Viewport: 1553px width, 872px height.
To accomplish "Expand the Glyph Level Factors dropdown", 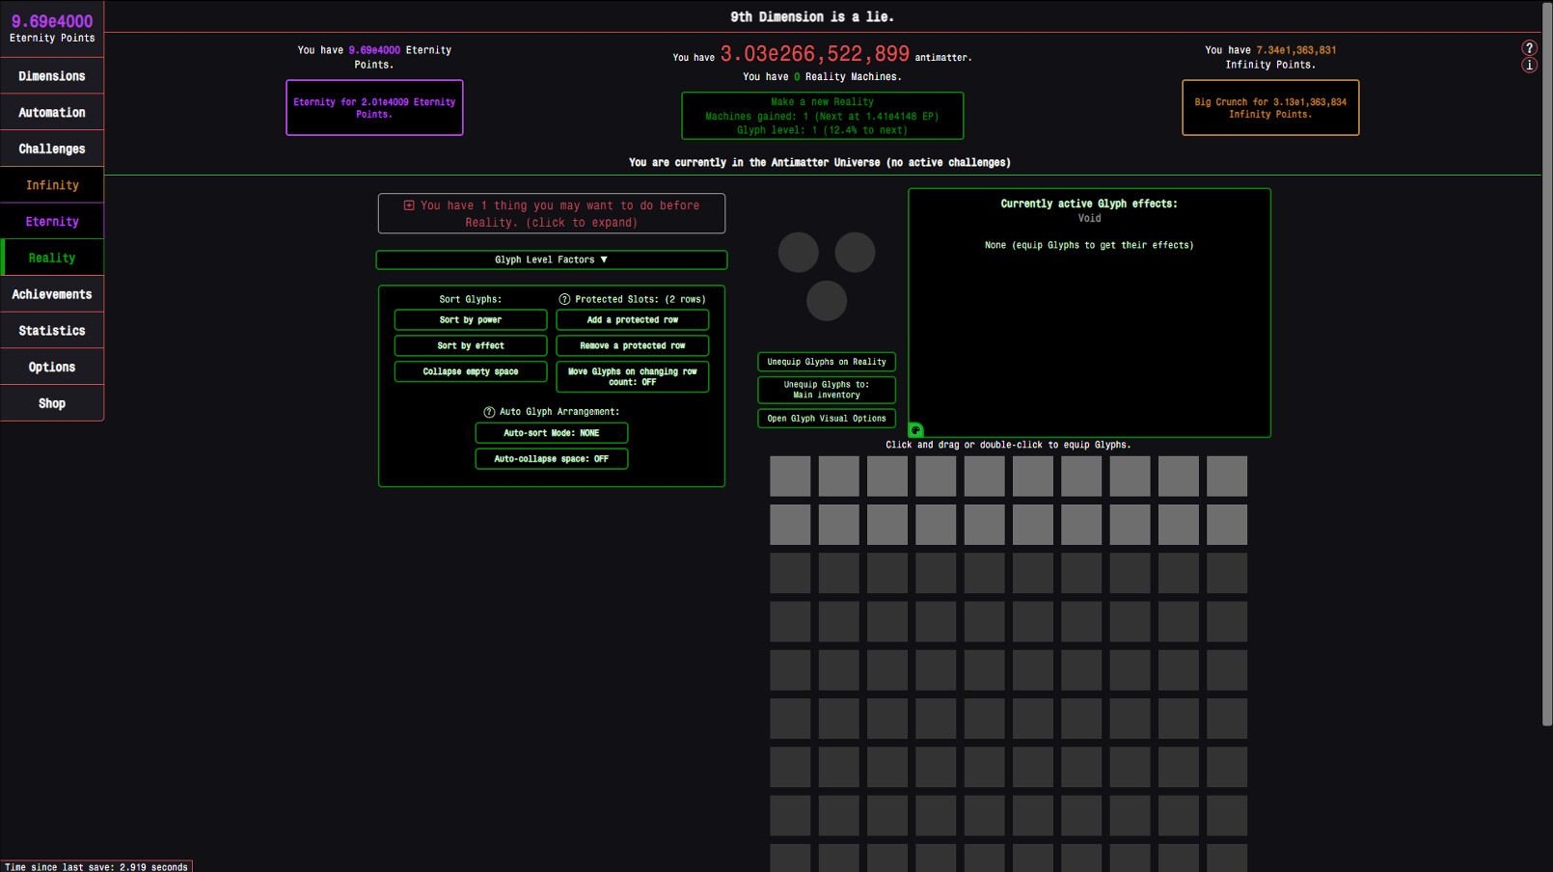I will coord(551,259).
